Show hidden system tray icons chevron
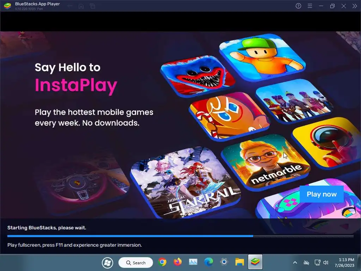Viewport: 361px width, 271px height. (x=295, y=263)
